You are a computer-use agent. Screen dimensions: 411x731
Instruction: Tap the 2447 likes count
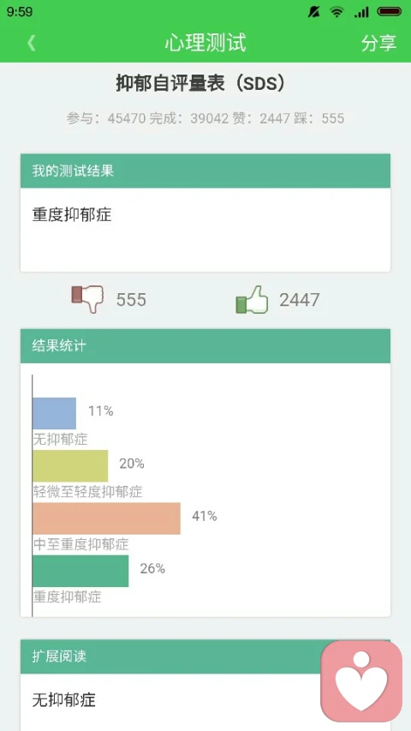pyautogui.click(x=299, y=300)
